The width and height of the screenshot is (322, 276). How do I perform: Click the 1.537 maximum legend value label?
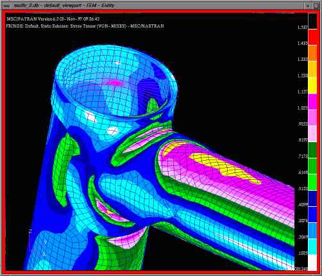(303, 28)
